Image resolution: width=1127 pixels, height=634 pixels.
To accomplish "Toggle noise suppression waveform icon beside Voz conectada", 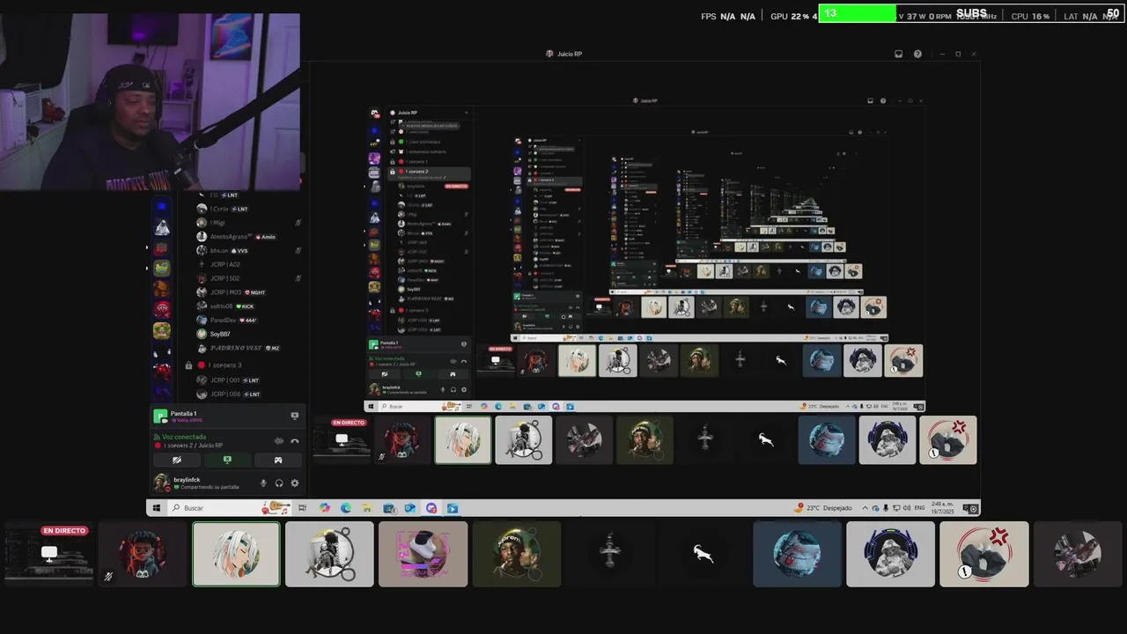I will click(x=279, y=441).
